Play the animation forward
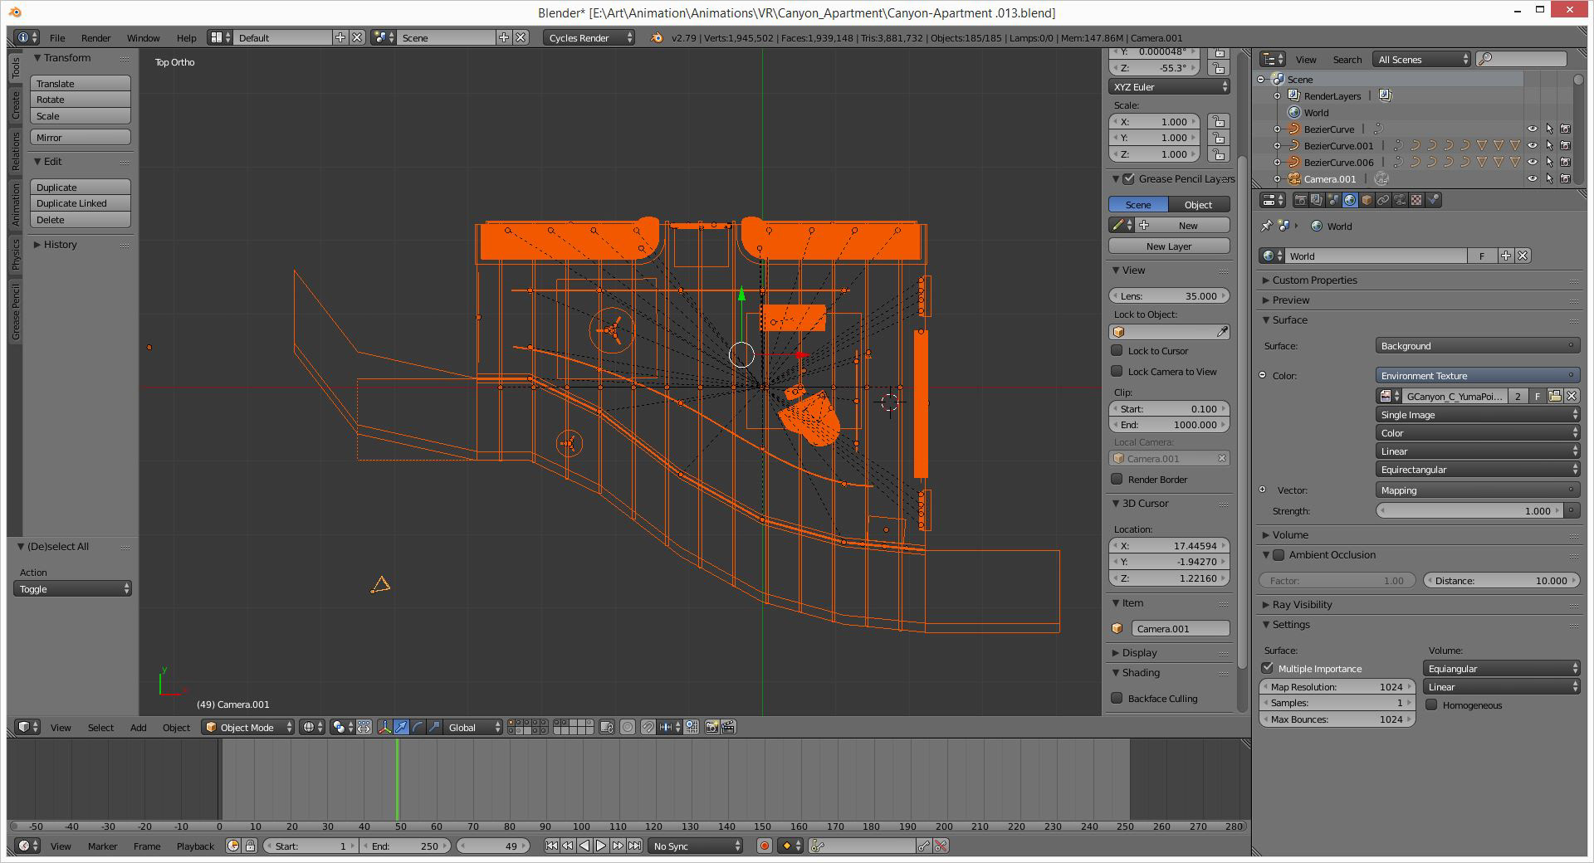This screenshot has height=863, width=1594. (x=601, y=846)
